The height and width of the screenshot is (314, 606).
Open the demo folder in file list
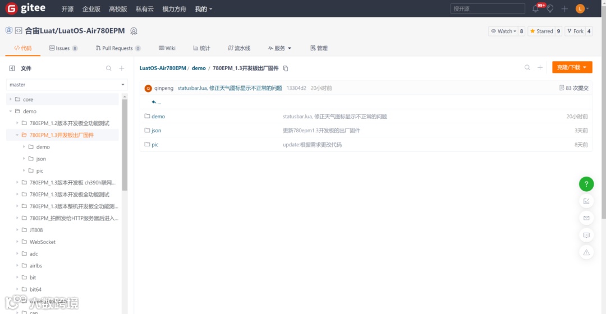click(158, 116)
